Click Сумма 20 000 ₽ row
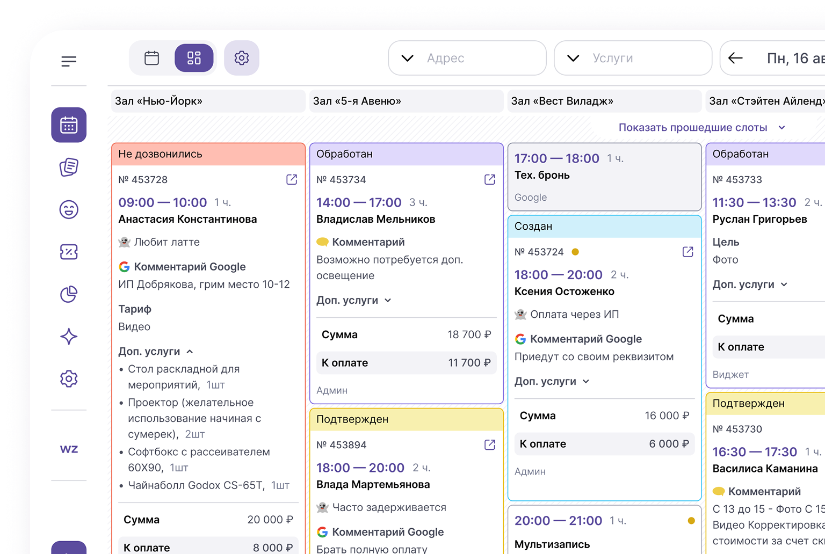 point(208,520)
